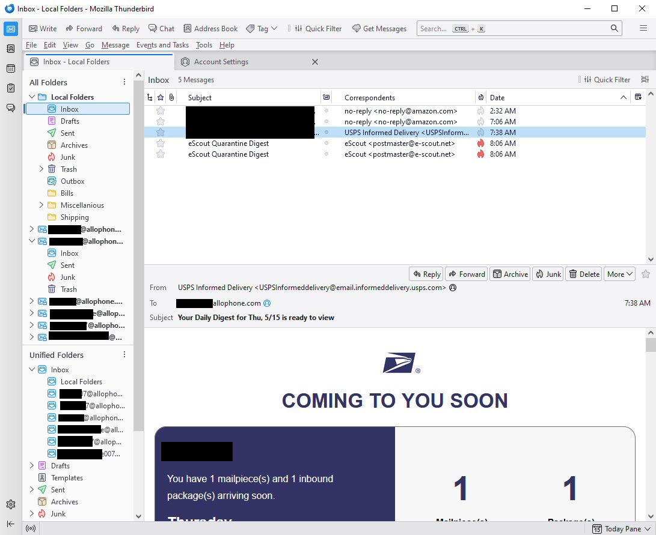Expand the unified Sent folder
The height and width of the screenshot is (535, 656).
click(x=32, y=489)
